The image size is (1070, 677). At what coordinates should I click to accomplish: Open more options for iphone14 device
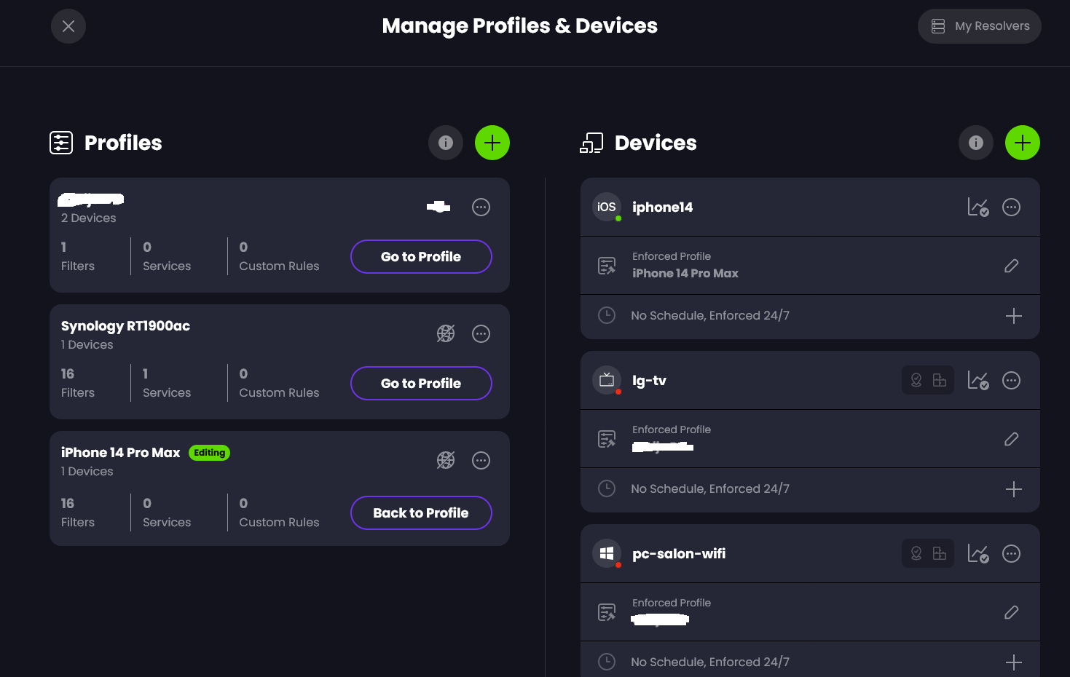coord(1011,207)
